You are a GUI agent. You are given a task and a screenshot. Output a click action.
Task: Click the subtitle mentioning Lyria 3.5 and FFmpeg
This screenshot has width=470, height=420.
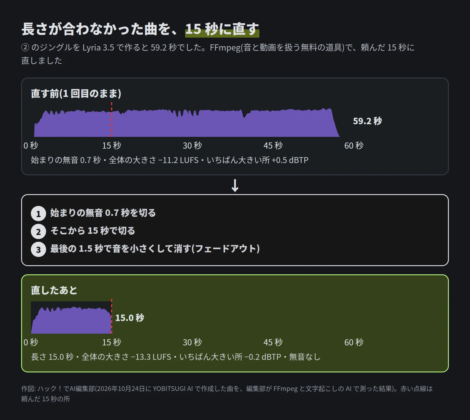click(x=218, y=54)
